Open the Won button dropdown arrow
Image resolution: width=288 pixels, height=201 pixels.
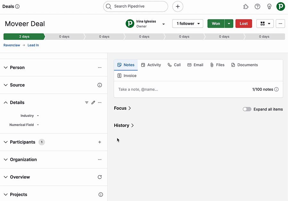(229, 24)
